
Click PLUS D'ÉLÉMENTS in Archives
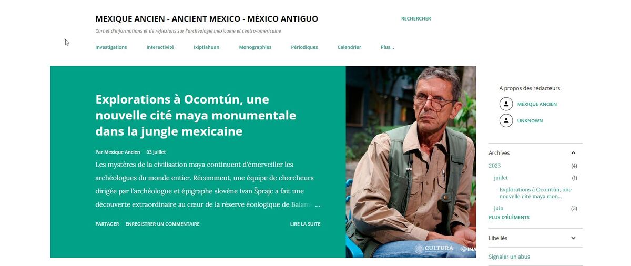(x=509, y=218)
